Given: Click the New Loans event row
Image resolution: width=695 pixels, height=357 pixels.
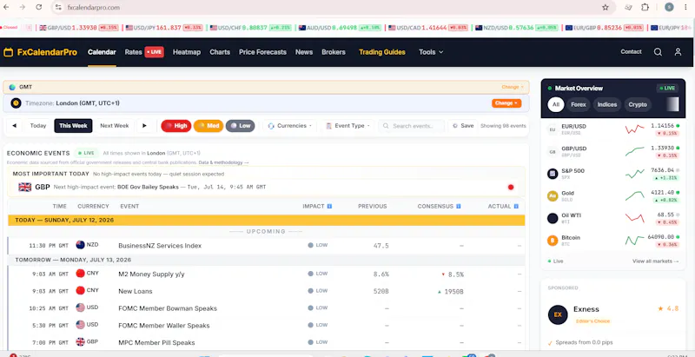Looking at the screenshot, I should [x=266, y=291].
